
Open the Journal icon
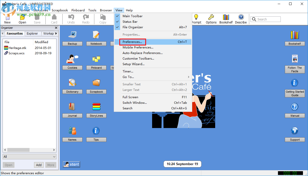72,107
